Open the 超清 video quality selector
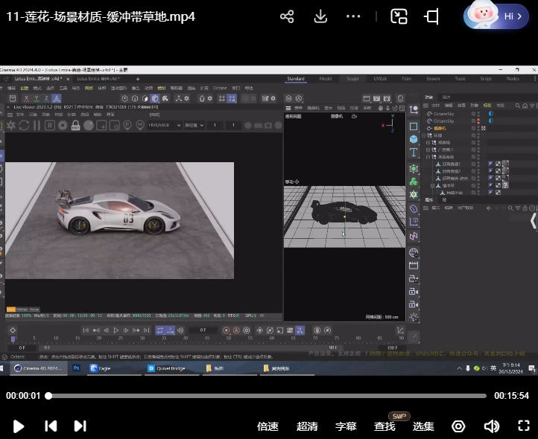Image resolution: width=538 pixels, height=439 pixels. (307, 426)
